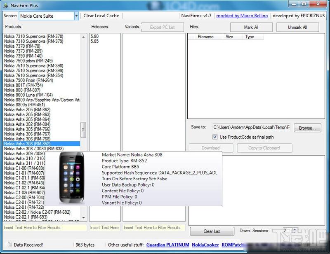Open the modded by Marco Bellino link

click(x=242, y=16)
